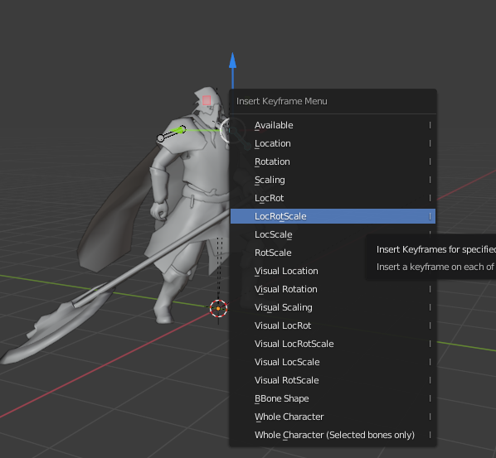Choose Visual LocRotScale option
The image size is (496, 458).
333,344
